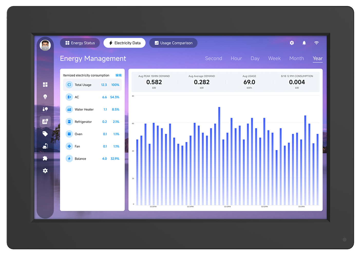Image resolution: width=363 pixels, height=253 pixels.
Task: Switch to the Energy Status tab
Action: click(80, 43)
